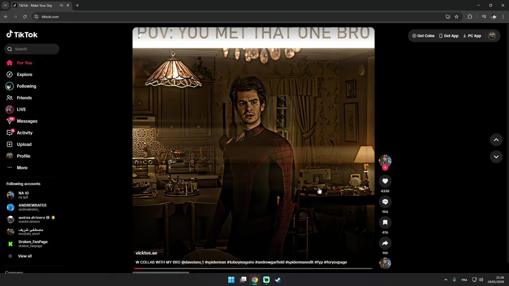Open Steam from taskbar
509x286 pixels.
278,280
